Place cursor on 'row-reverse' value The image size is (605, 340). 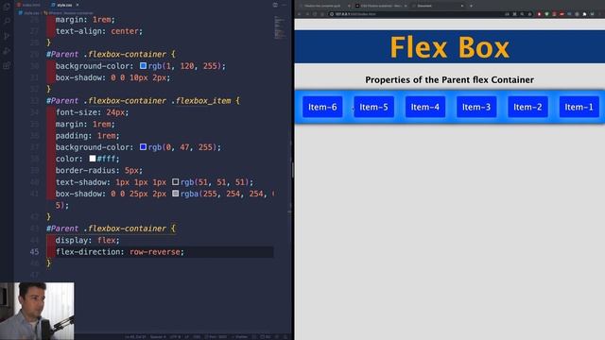(x=155, y=252)
